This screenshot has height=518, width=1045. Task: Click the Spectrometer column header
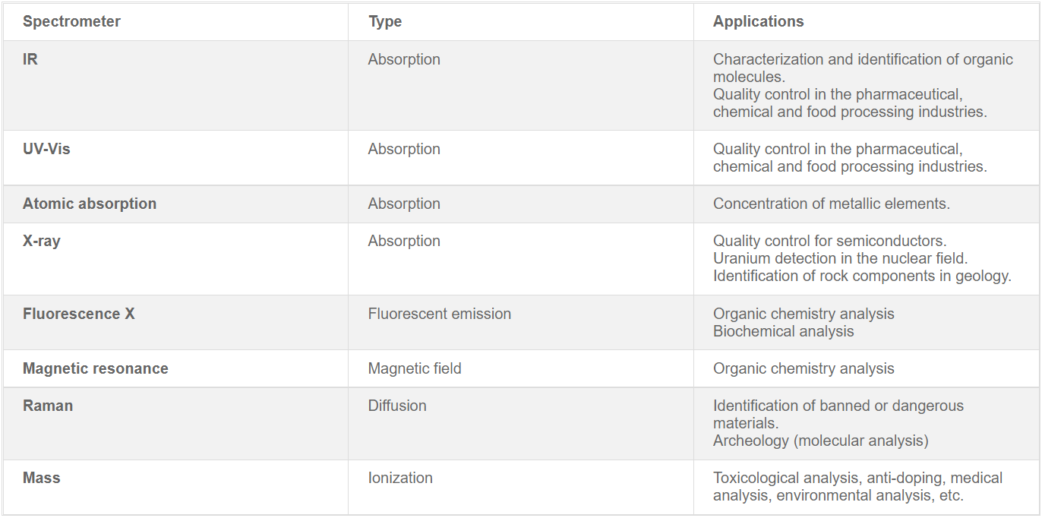pyautogui.click(x=71, y=21)
